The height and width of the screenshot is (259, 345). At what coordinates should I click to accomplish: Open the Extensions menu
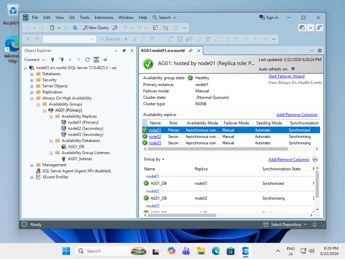tap(104, 18)
